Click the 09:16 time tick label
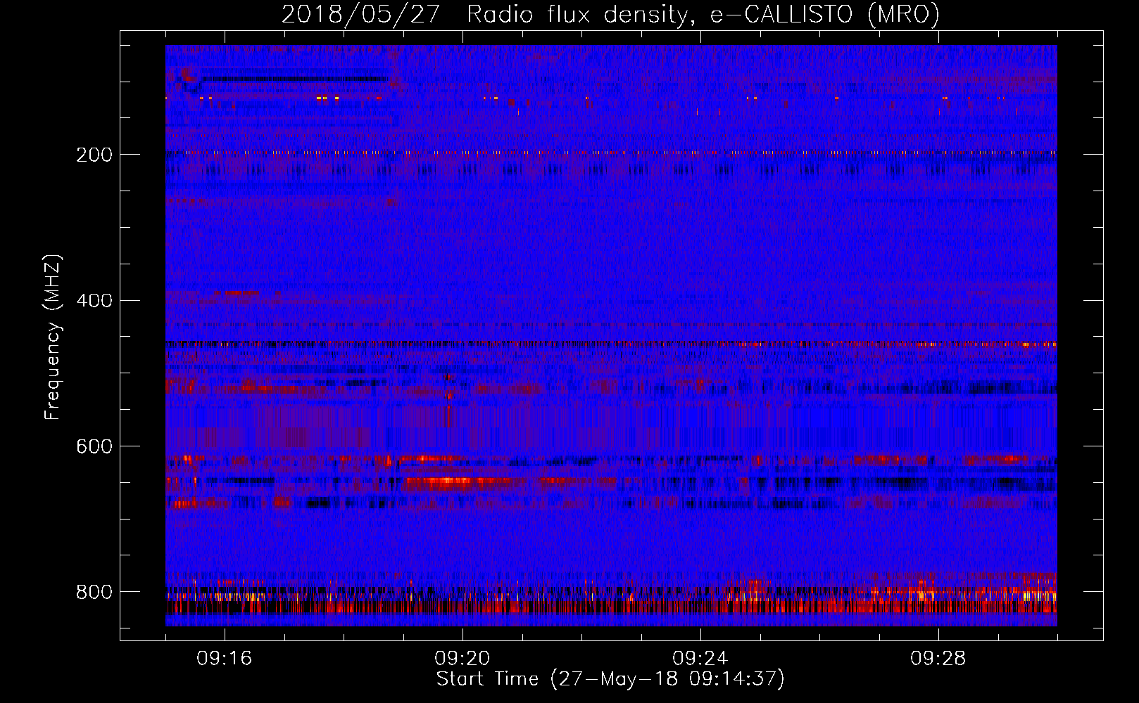 (225, 659)
